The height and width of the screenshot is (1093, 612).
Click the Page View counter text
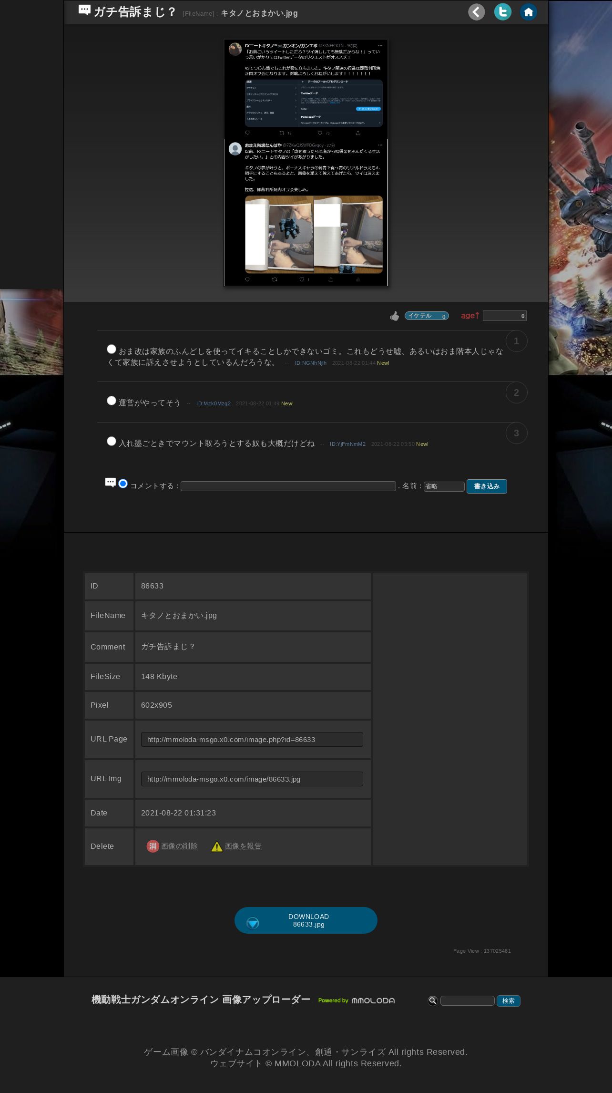[482, 951]
